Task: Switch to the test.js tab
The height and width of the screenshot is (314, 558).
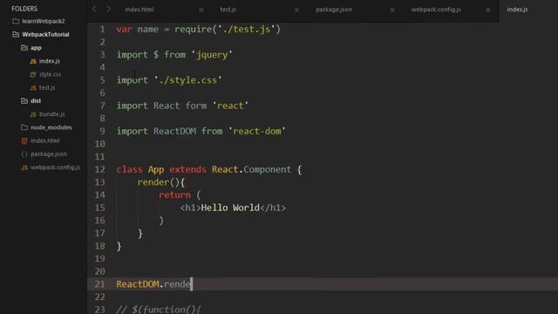Action: tap(228, 10)
